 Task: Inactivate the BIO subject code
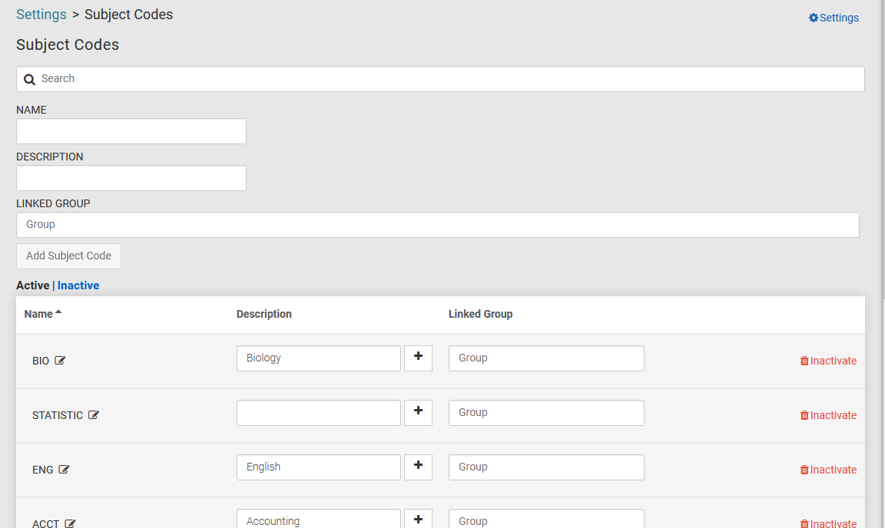[828, 361]
